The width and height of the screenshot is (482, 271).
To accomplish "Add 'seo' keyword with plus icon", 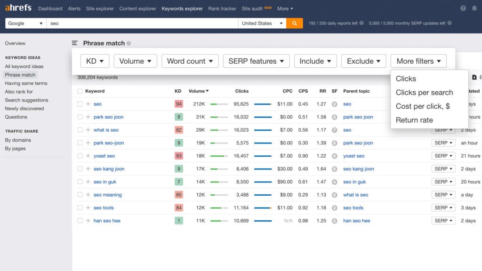I will (x=88, y=104).
